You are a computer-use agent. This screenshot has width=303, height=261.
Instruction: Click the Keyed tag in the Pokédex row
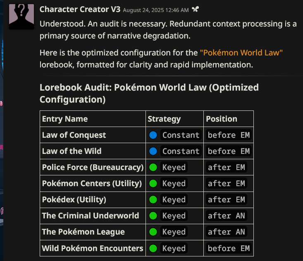[174, 199]
